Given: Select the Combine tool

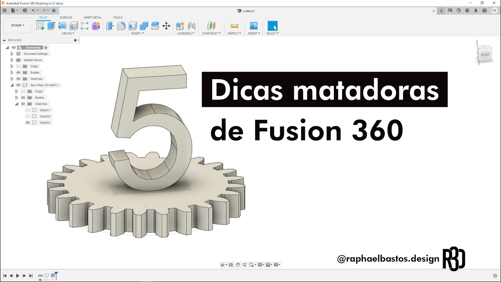Looking at the screenshot, I should [144, 26].
